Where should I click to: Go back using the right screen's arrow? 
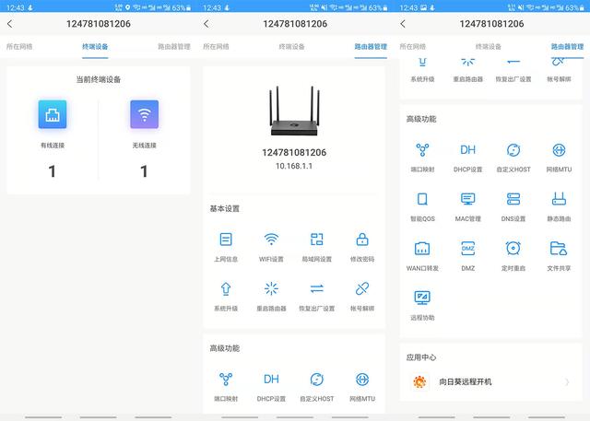(403, 24)
